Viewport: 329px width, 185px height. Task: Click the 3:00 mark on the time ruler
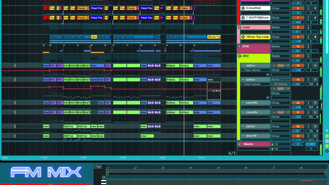coord(123,158)
